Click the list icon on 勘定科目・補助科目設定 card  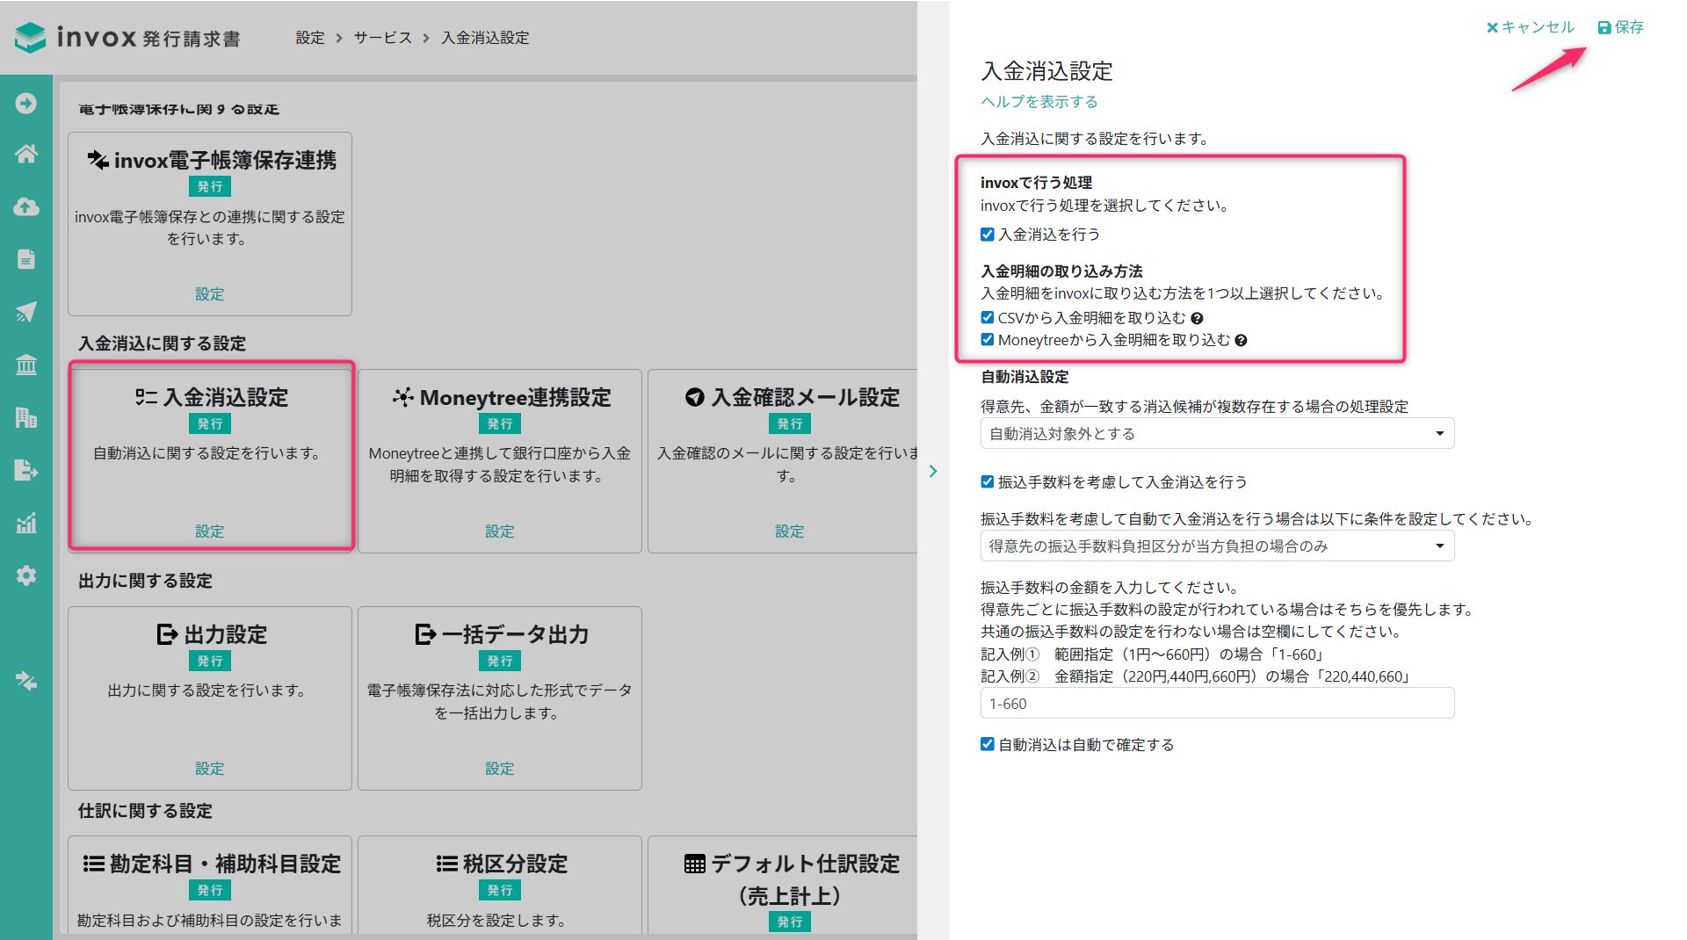click(x=94, y=864)
